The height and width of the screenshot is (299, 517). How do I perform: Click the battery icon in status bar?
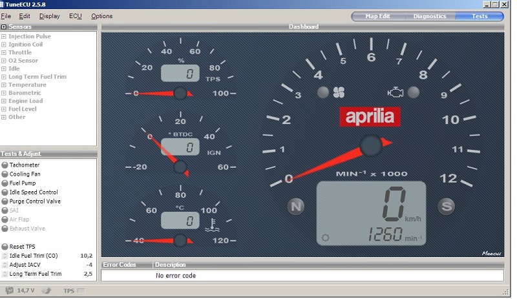[x=9, y=291]
